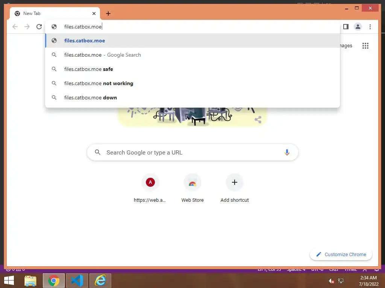
Task: Open the https://web.a... shortcut
Action: click(150, 188)
